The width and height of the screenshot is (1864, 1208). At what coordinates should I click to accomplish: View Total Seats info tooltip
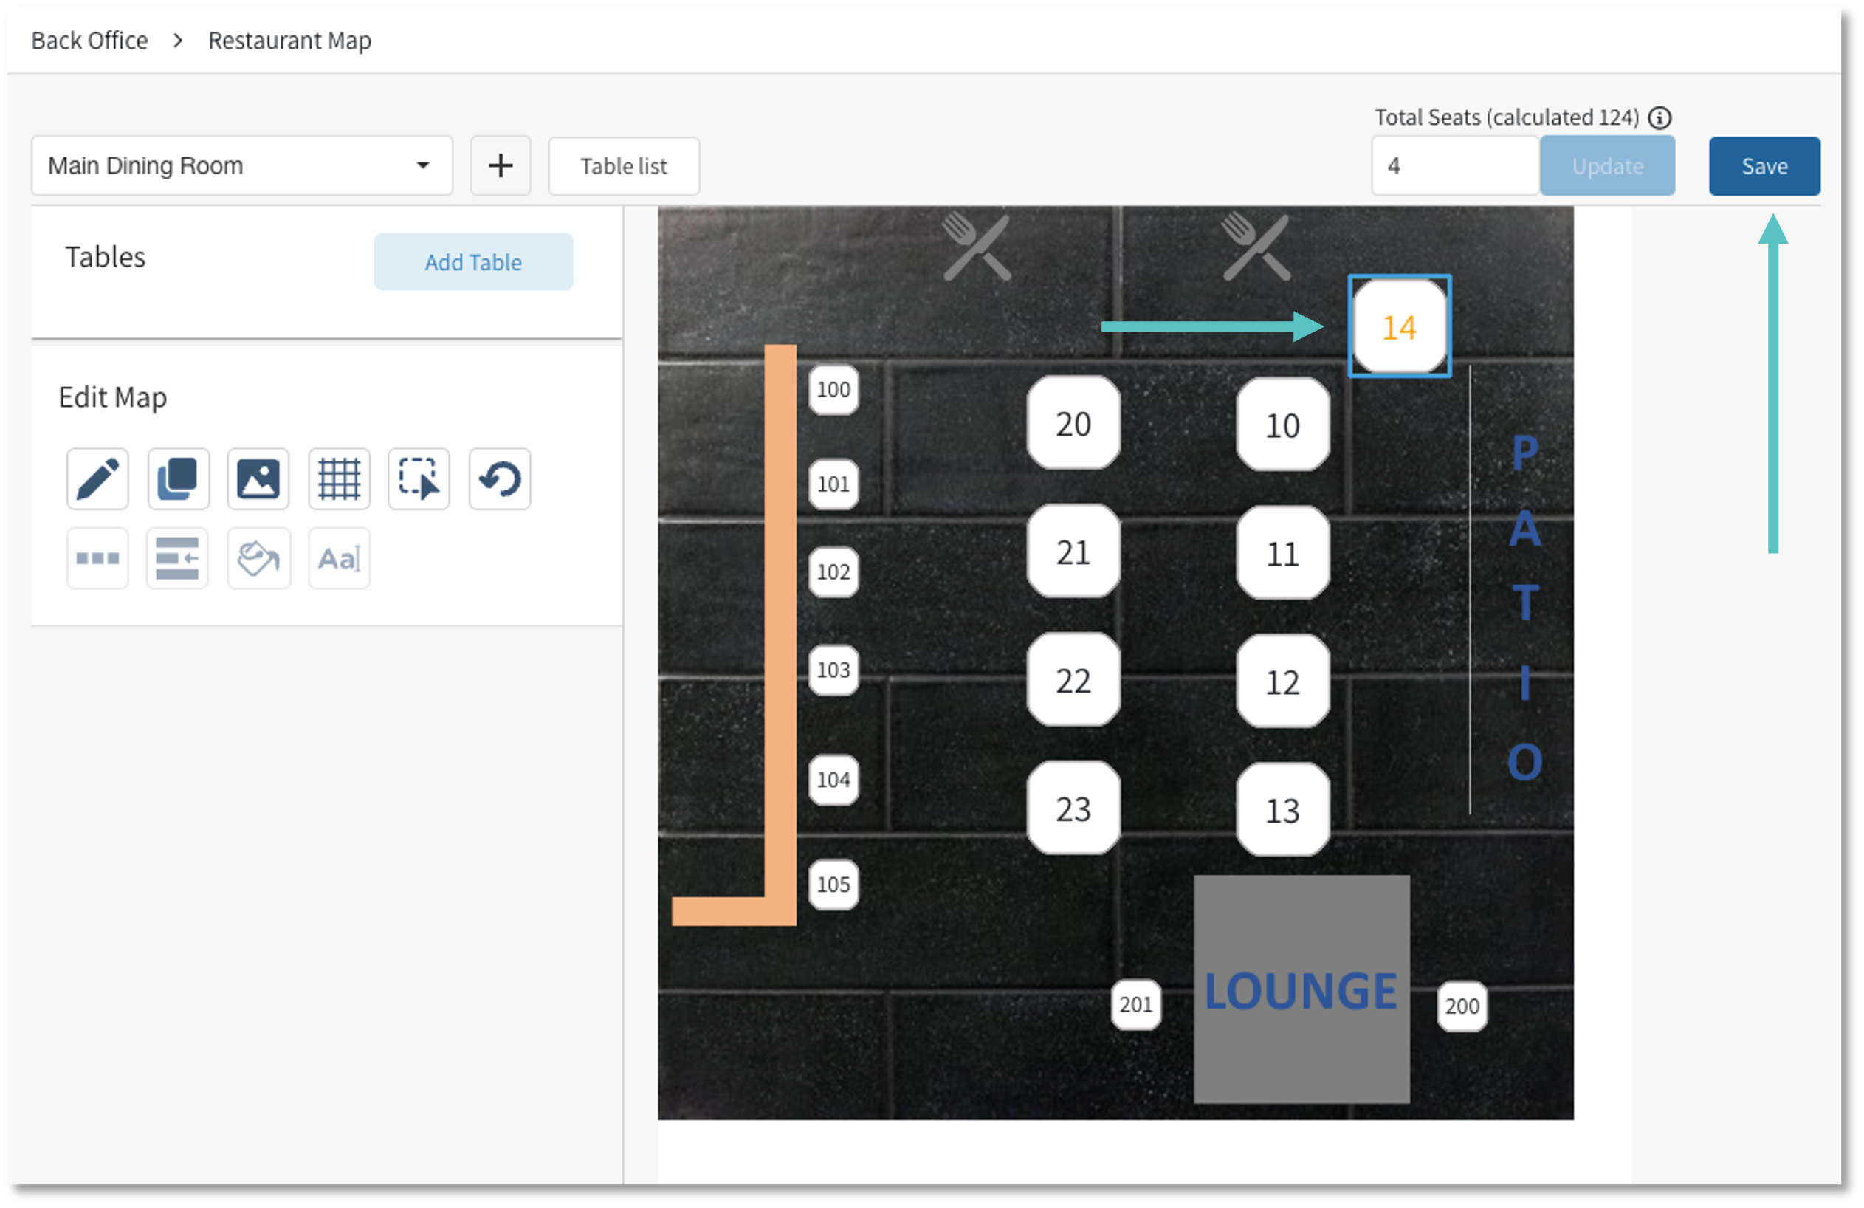tap(1660, 117)
